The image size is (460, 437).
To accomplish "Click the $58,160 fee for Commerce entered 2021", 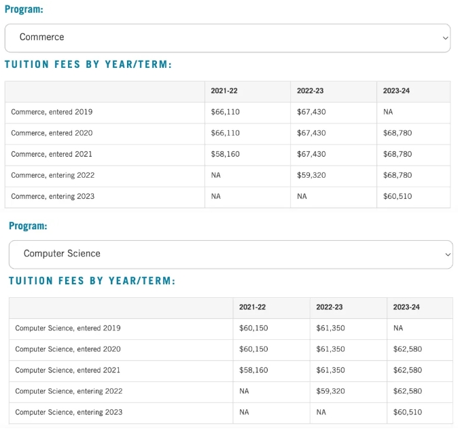I will (x=226, y=154).
